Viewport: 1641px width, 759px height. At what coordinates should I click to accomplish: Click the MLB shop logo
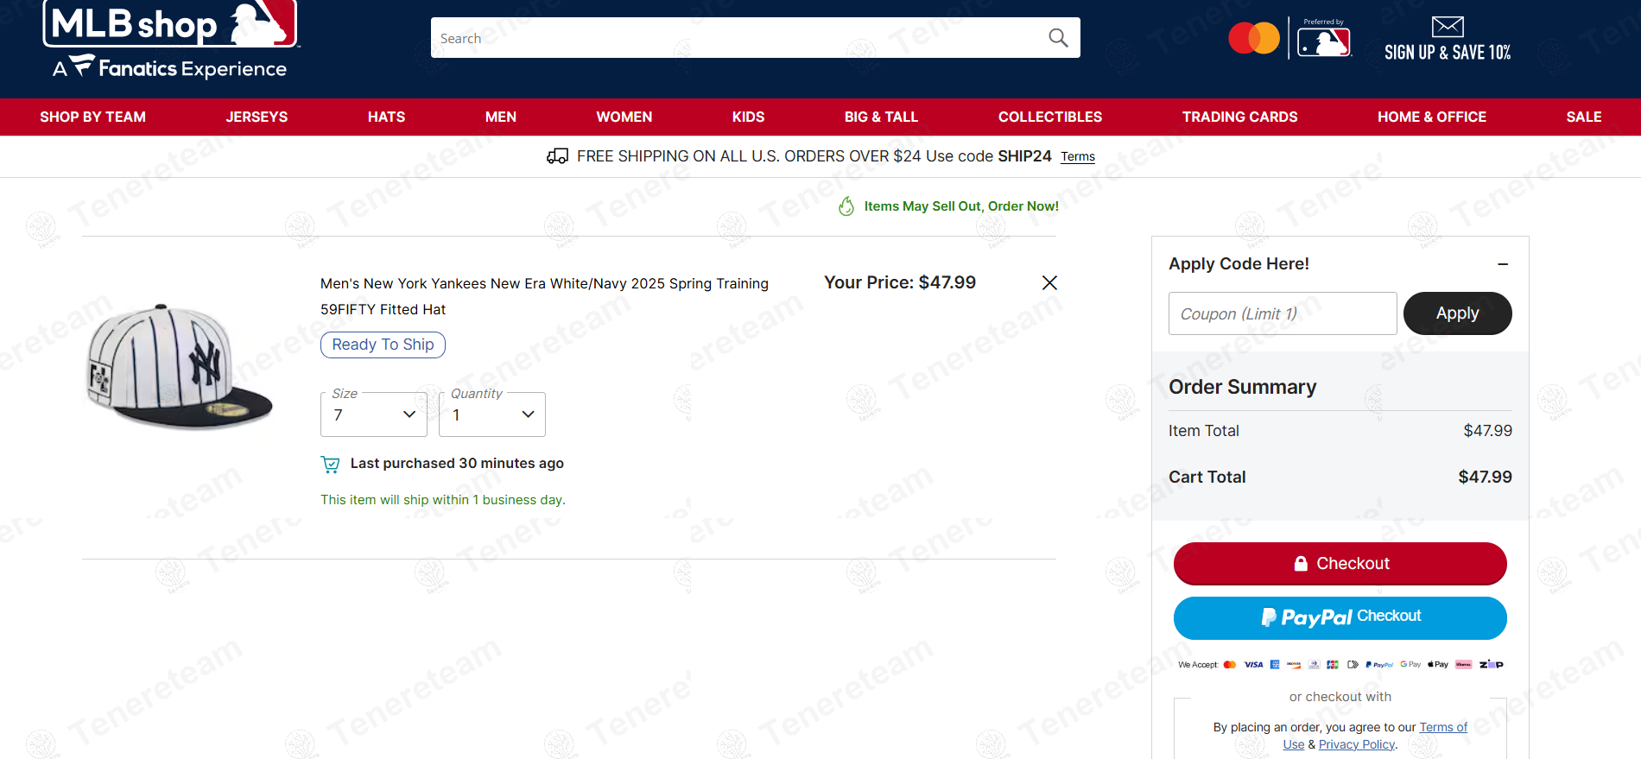coord(170,39)
